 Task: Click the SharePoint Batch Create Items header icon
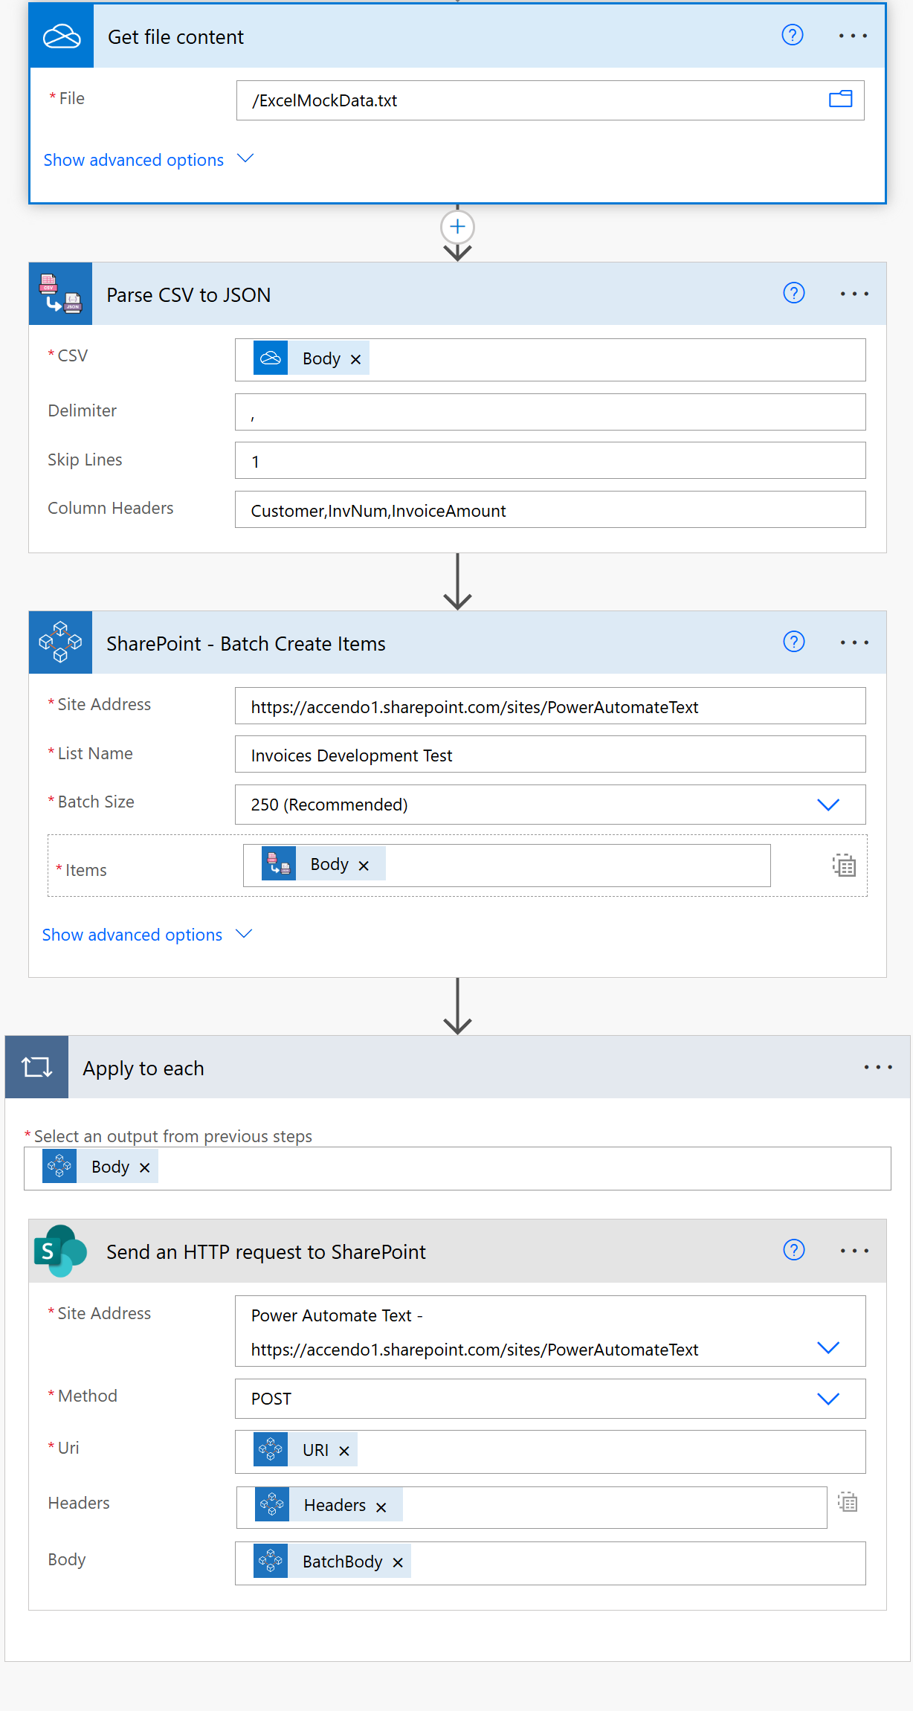[x=60, y=642]
